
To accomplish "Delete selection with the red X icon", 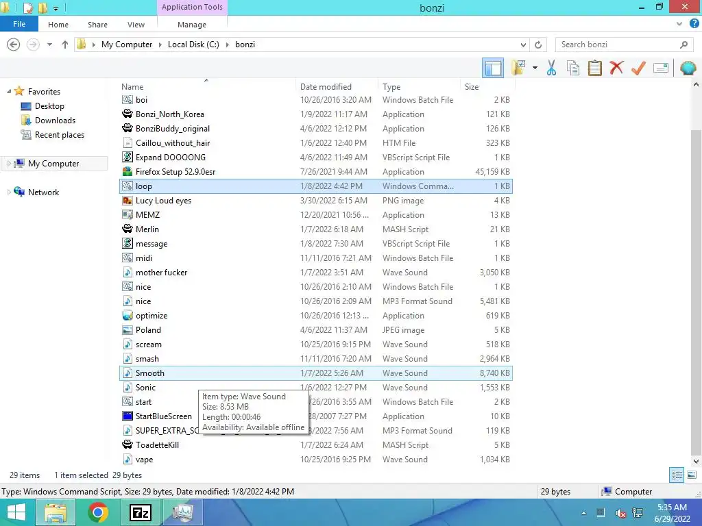I will coord(616,68).
